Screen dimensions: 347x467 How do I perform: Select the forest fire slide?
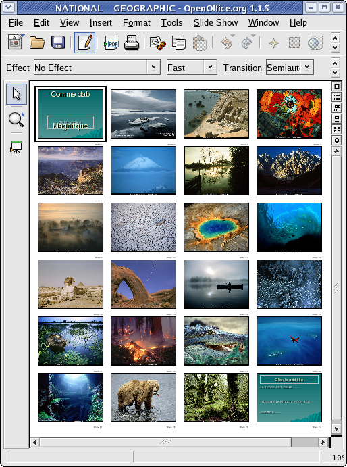pyautogui.click(x=143, y=341)
